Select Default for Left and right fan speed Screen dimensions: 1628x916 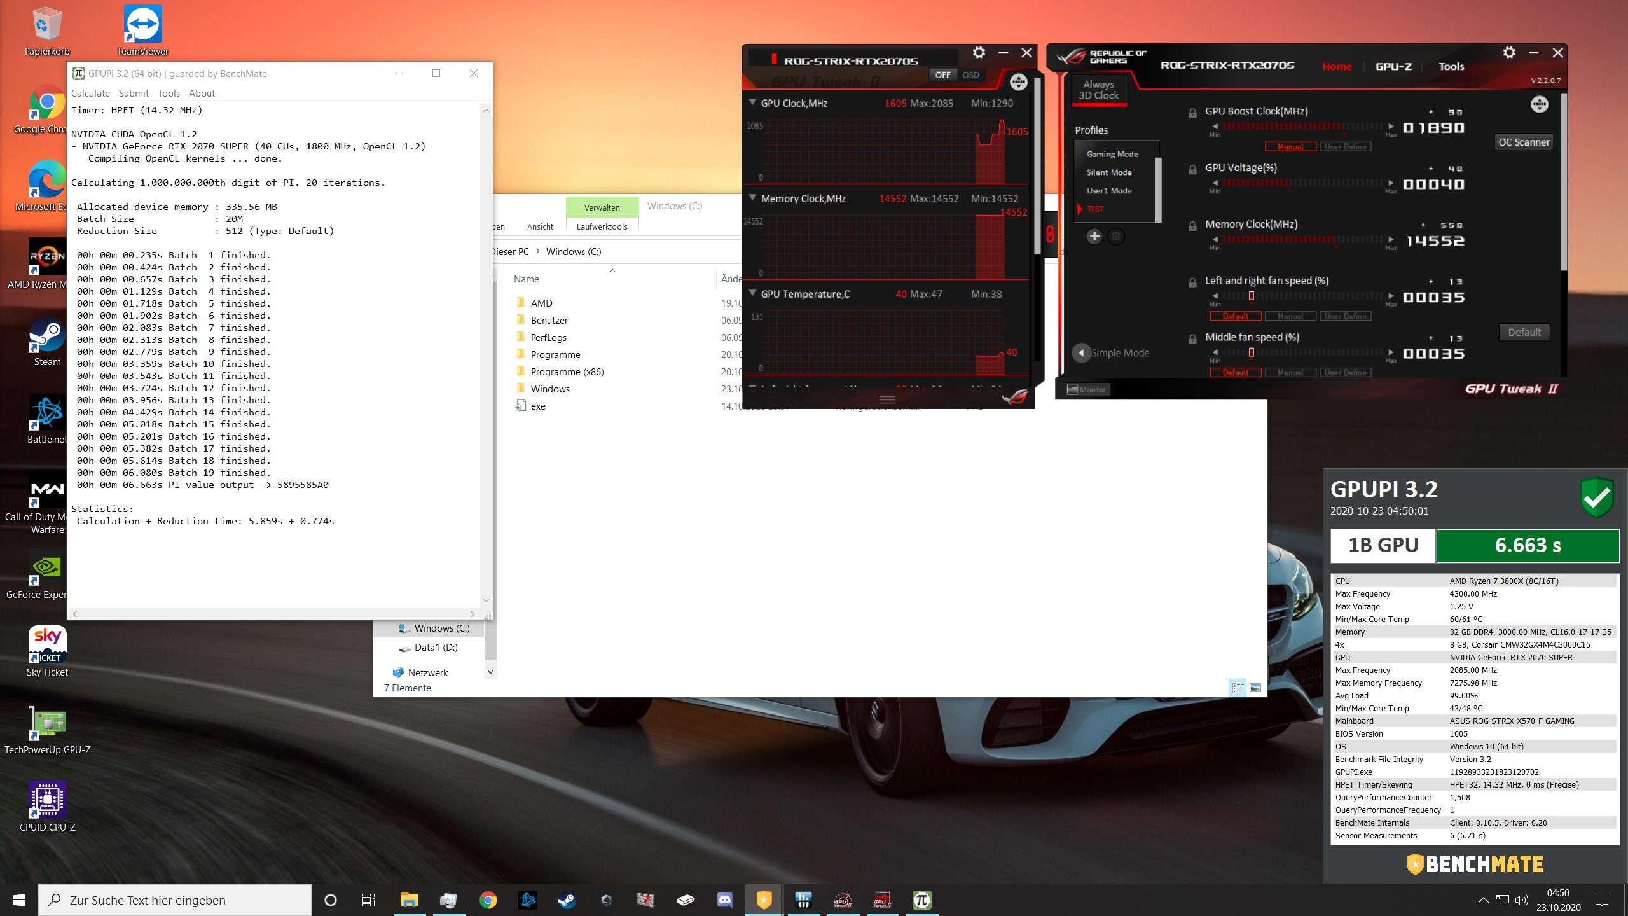pyautogui.click(x=1236, y=316)
